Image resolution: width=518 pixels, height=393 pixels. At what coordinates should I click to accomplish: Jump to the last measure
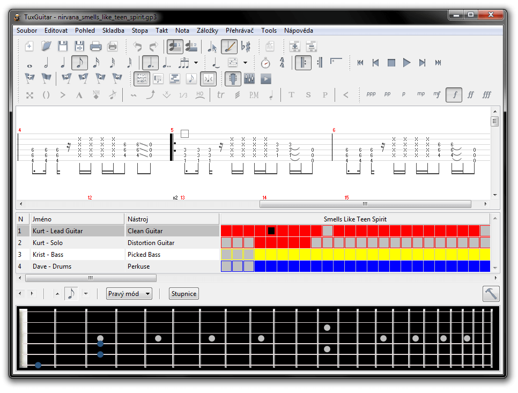point(438,63)
